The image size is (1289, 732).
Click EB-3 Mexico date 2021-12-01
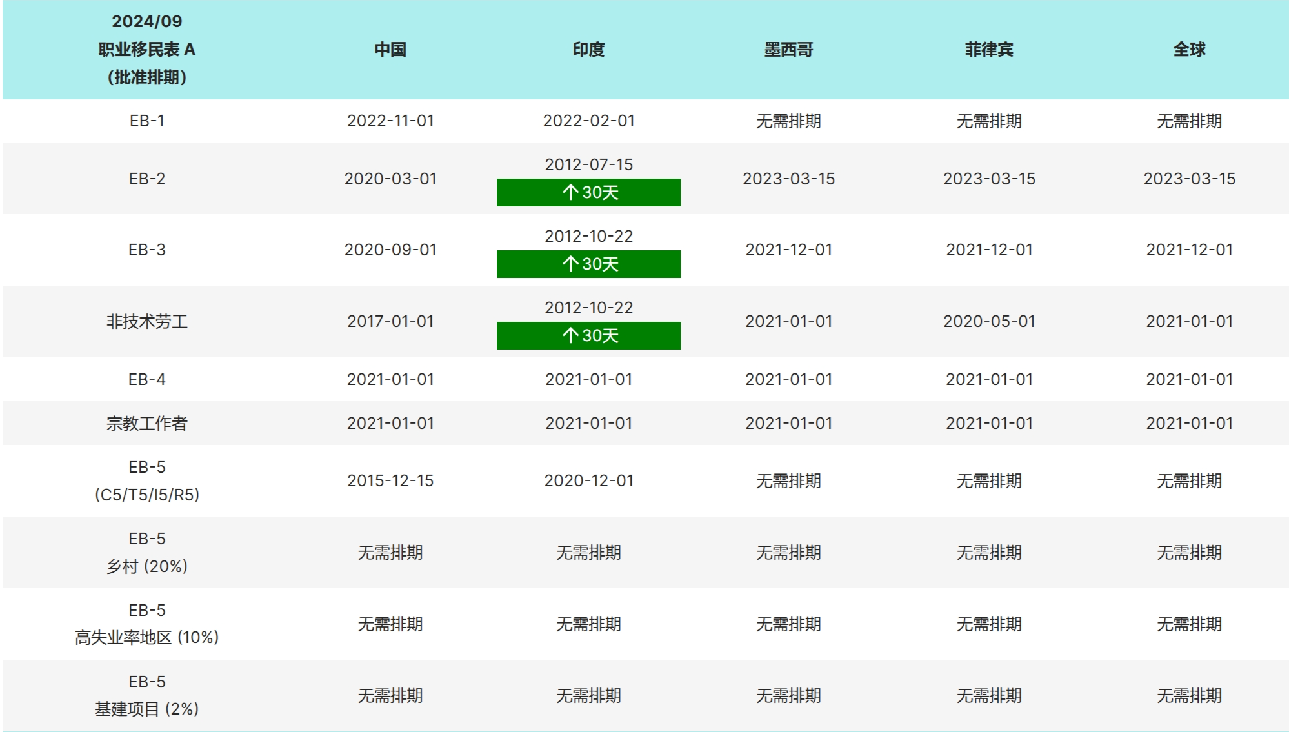click(x=788, y=250)
